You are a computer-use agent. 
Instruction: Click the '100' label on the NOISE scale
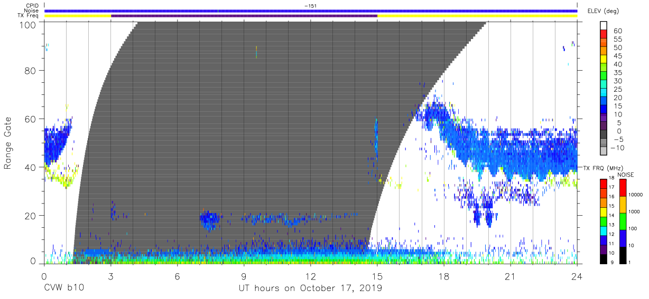coord(632,228)
